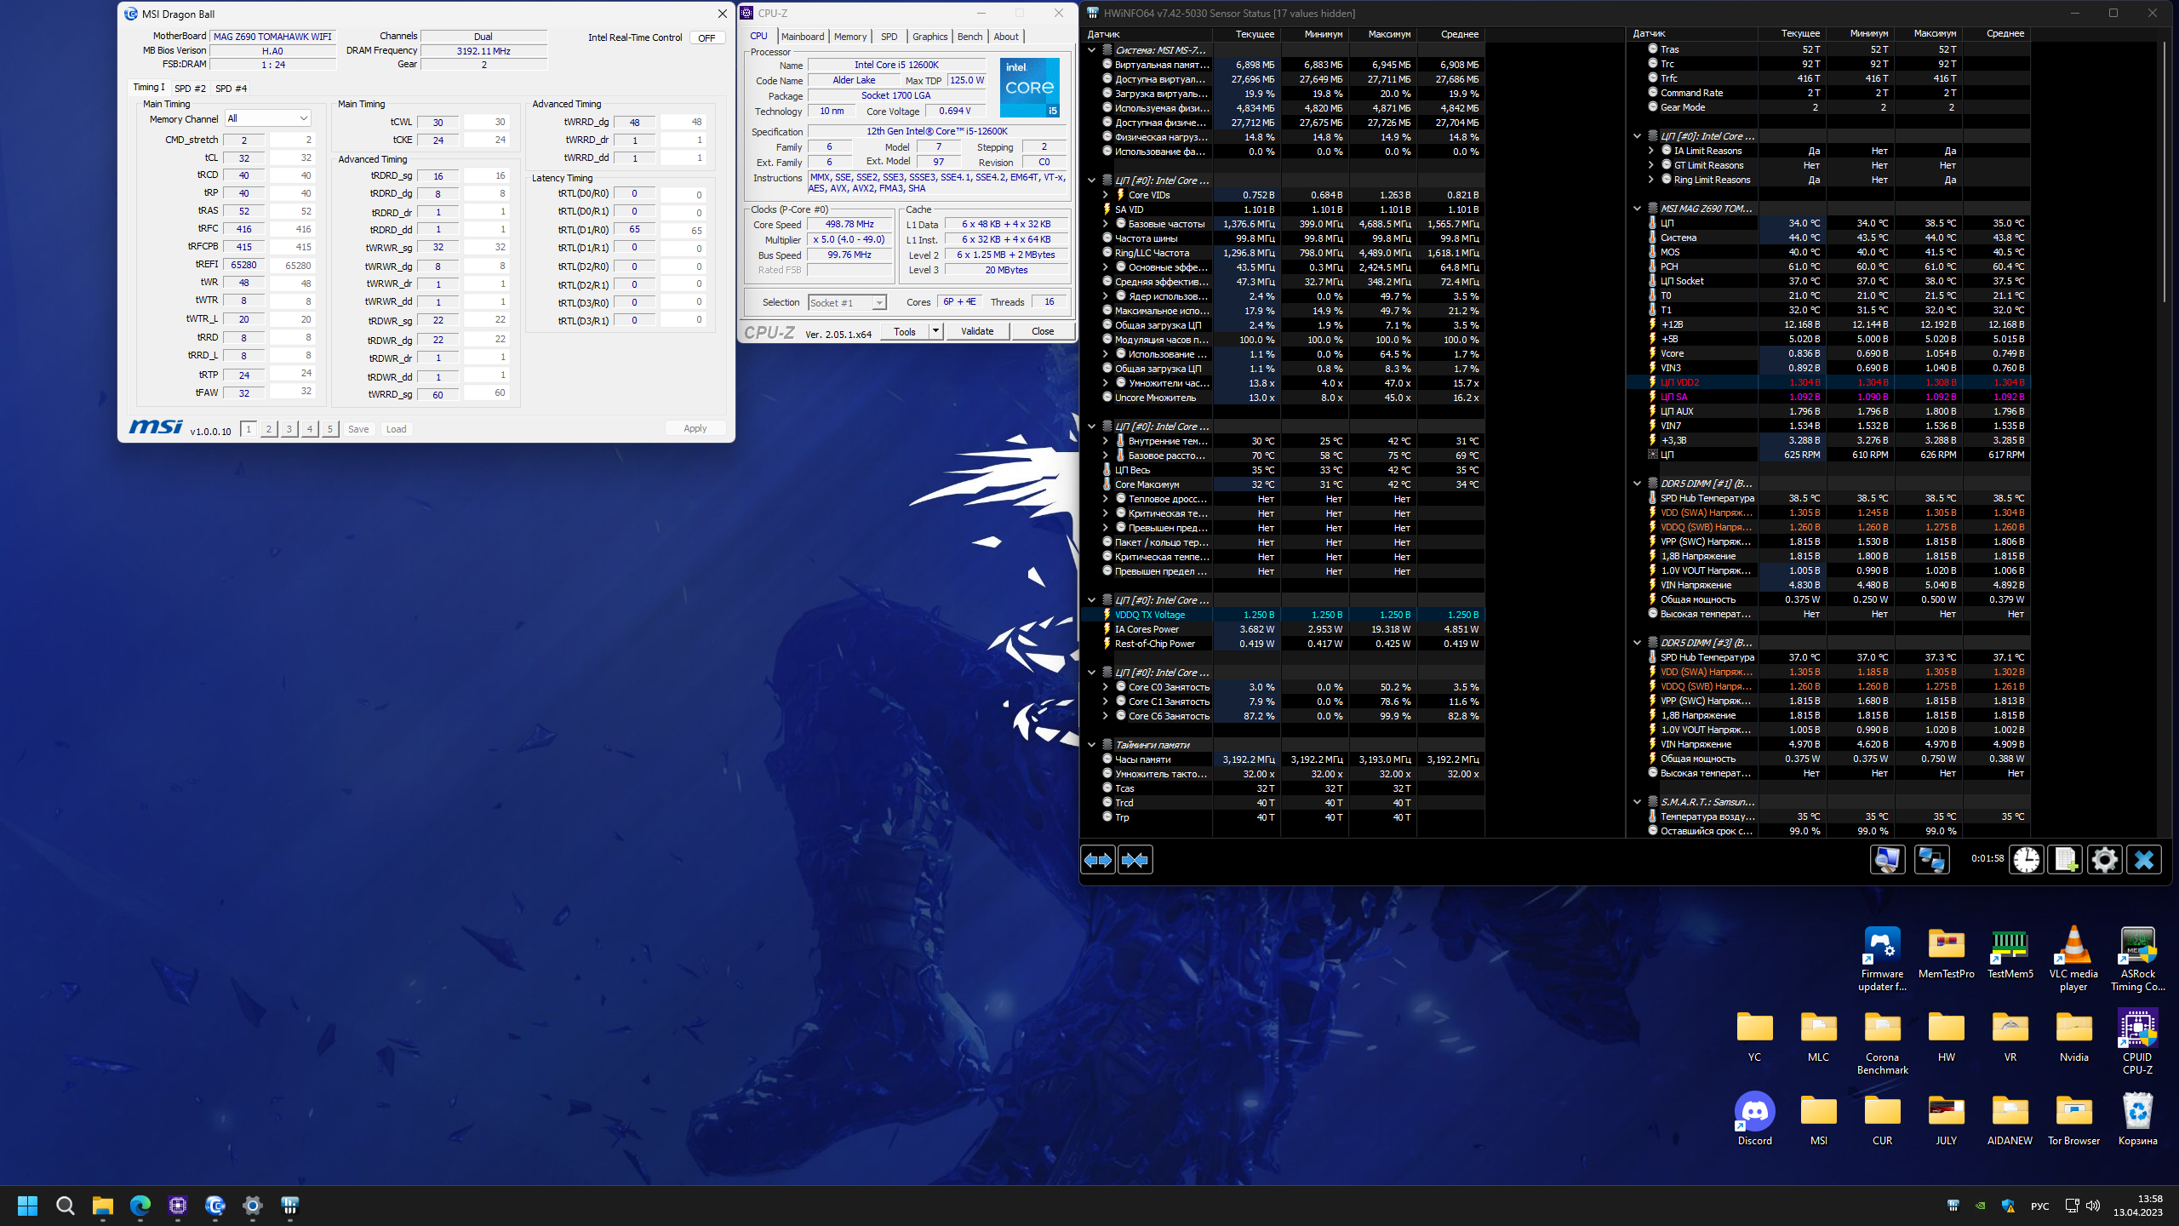Click HWiNFO expand columns arrows icon
This screenshot has width=2179, height=1226.
click(1098, 860)
